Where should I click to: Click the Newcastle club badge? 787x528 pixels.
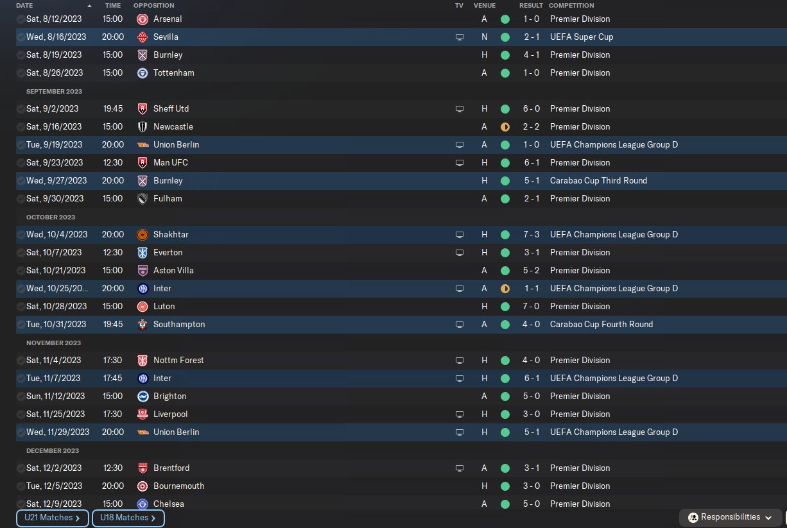[x=143, y=127]
